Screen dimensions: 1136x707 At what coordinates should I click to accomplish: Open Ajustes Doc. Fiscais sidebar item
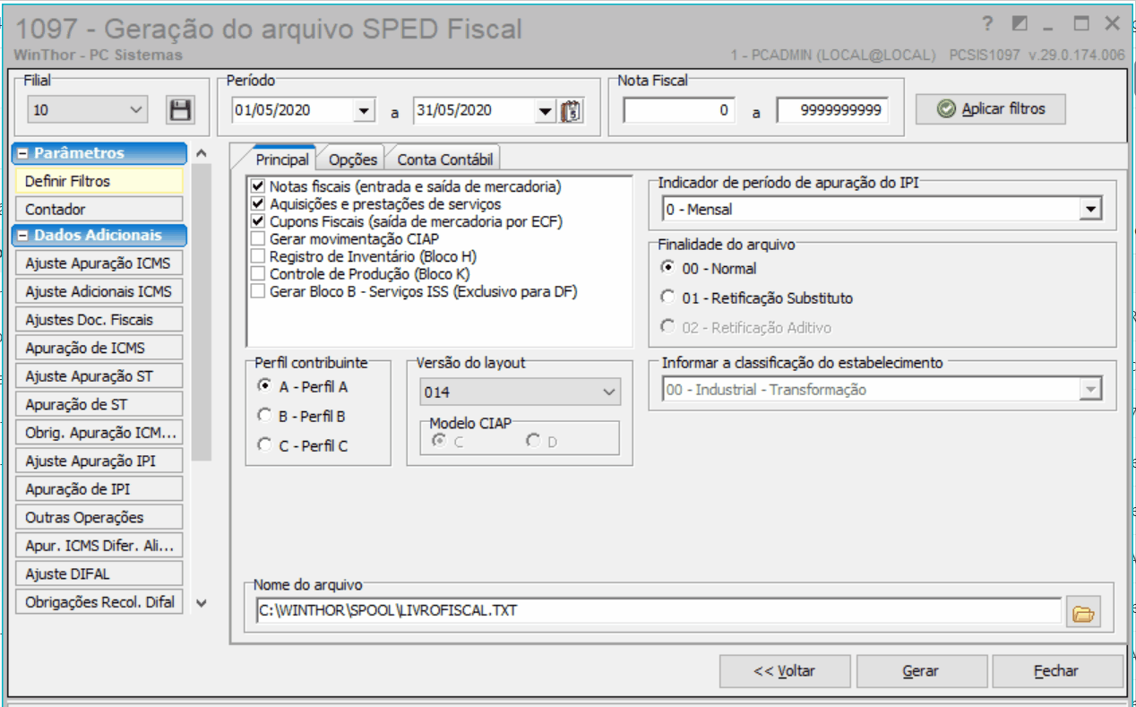pyautogui.click(x=99, y=320)
